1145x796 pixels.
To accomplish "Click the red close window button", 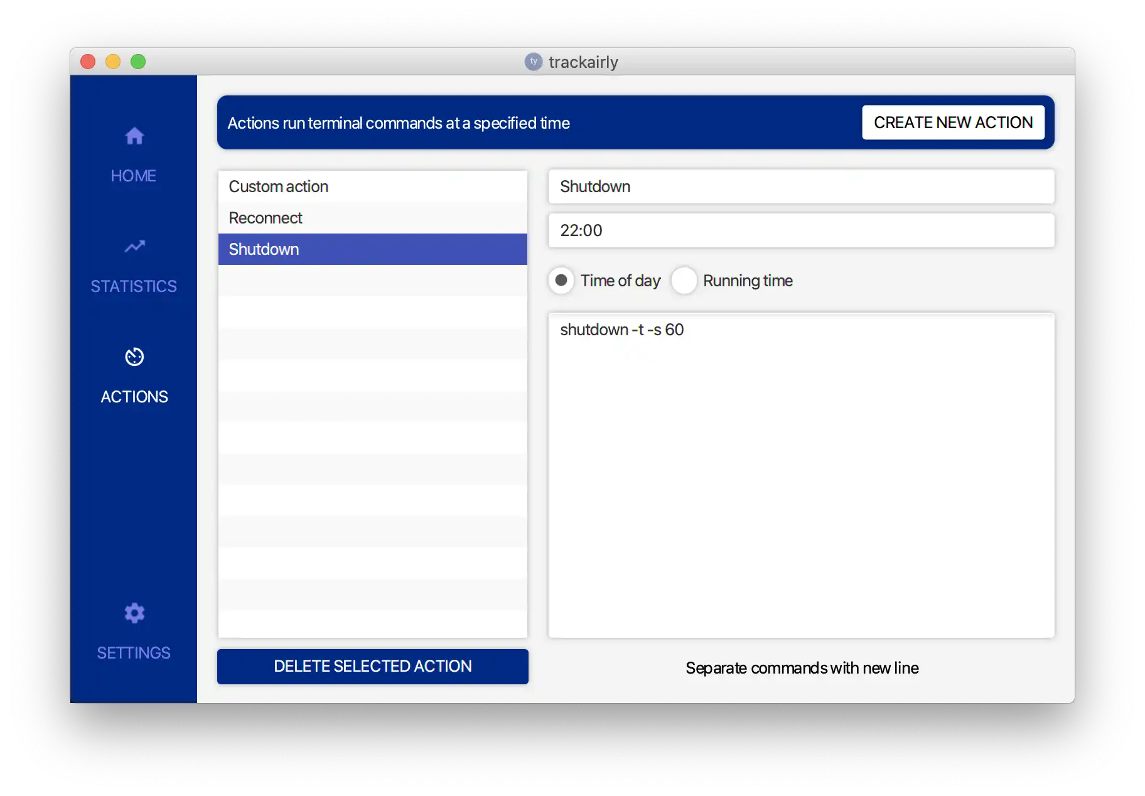I will point(88,62).
